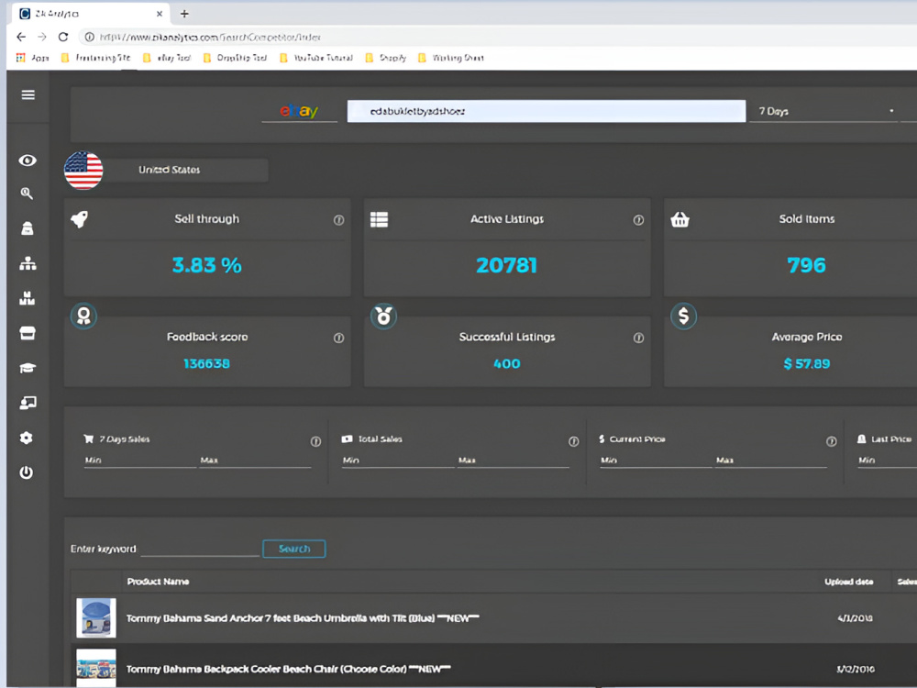Click the ribbon badge on Feedback score card

coord(83,316)
